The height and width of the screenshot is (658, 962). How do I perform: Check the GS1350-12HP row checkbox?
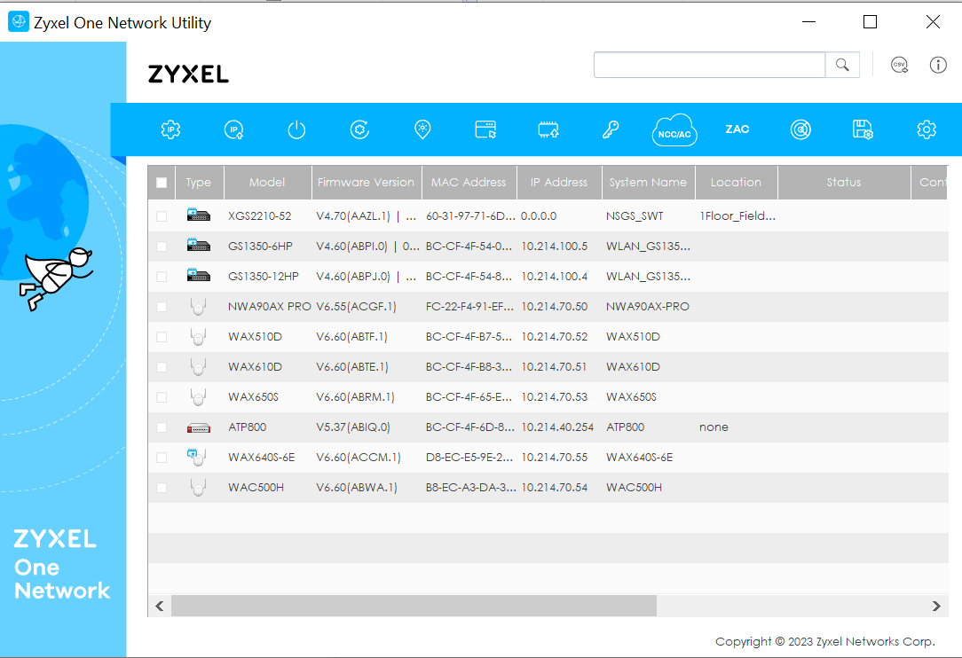pyautogui.click(x=162, y=277)
